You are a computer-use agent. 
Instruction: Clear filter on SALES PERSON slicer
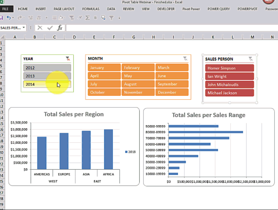[251, 59]
